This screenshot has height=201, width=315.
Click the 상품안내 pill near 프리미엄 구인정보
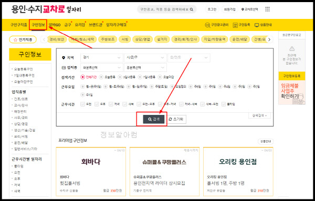(x=266, y=141)
